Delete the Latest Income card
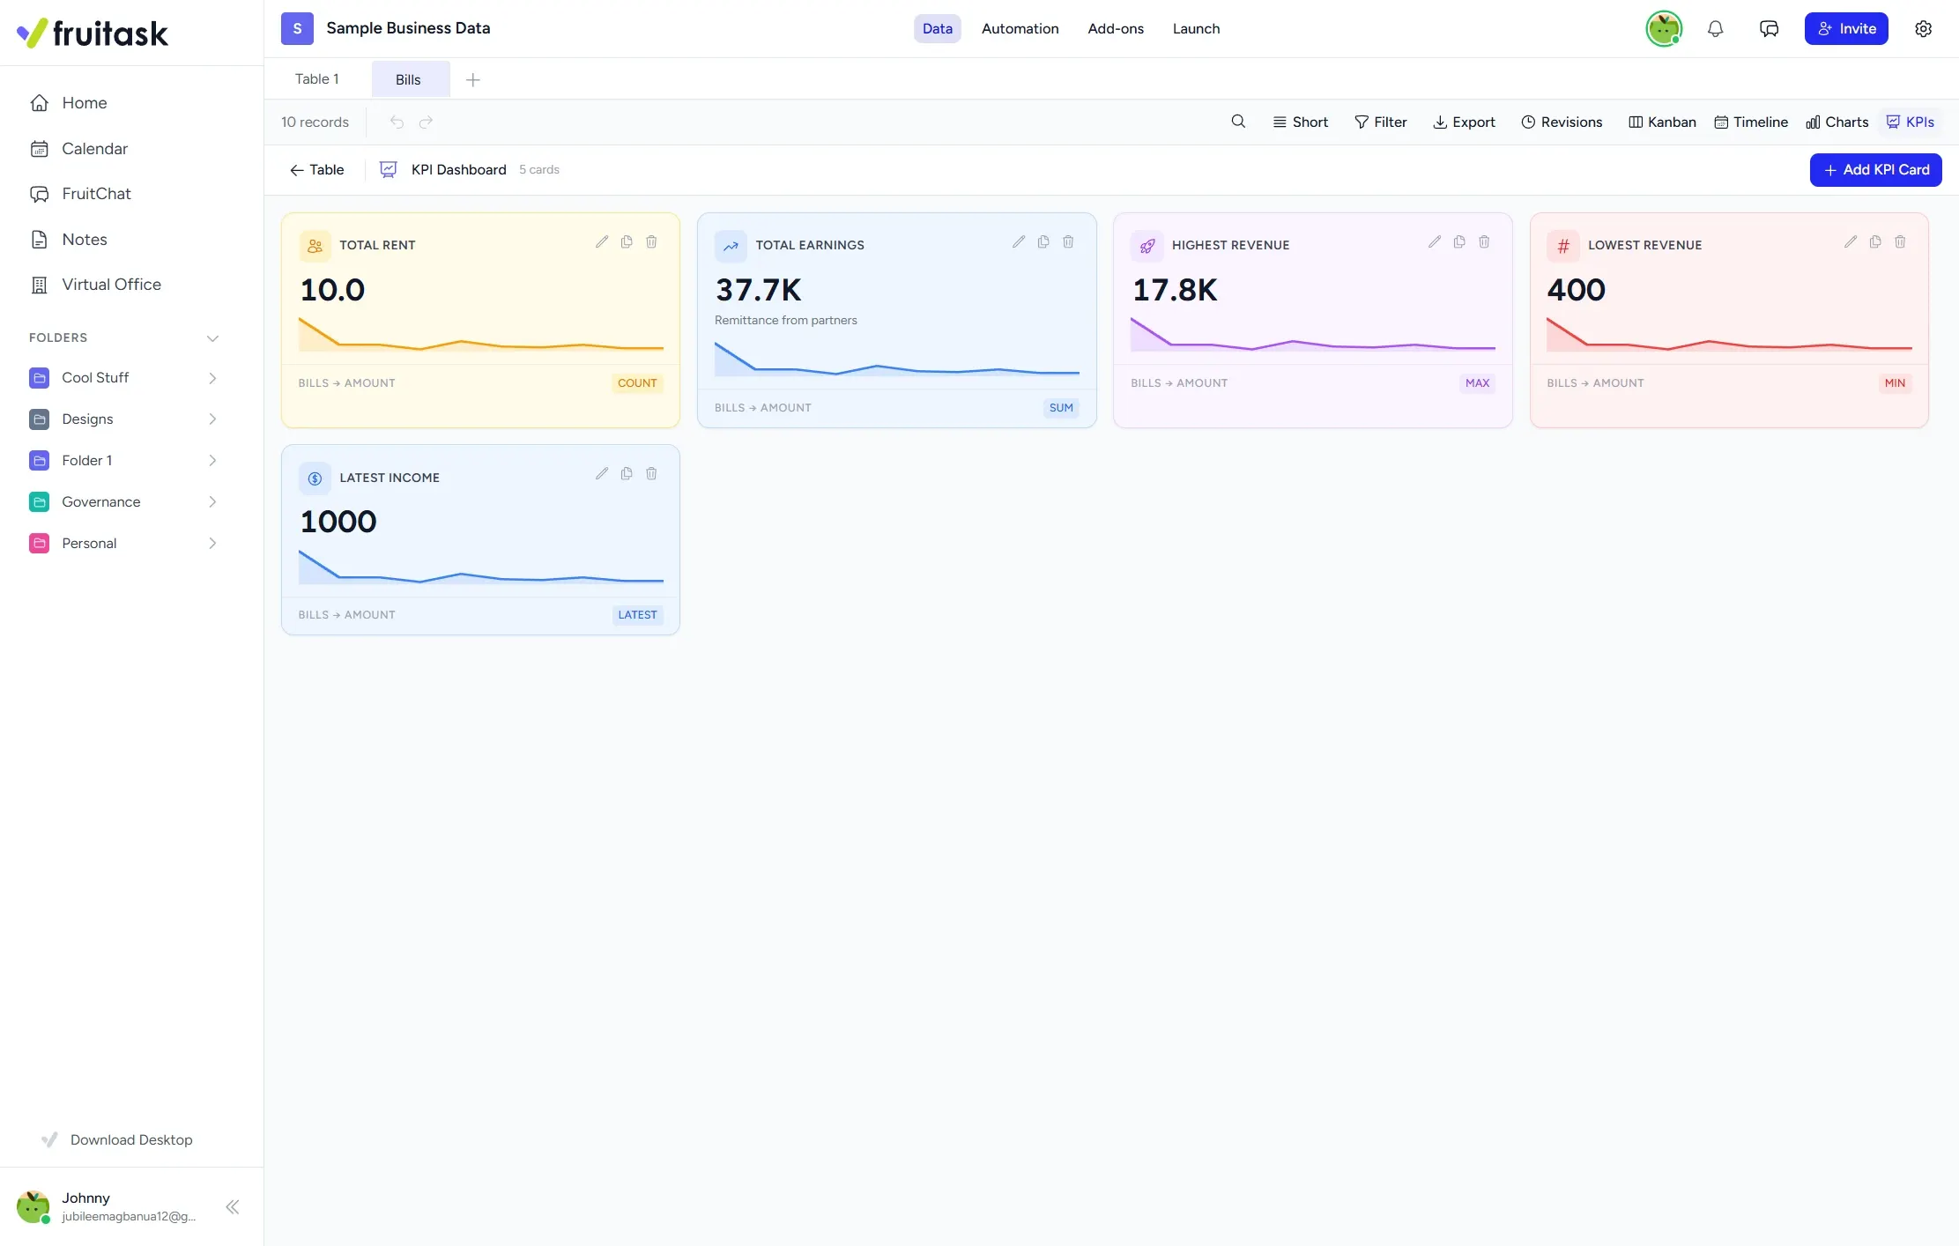1959x1246 pixels. tap(651, 473)
